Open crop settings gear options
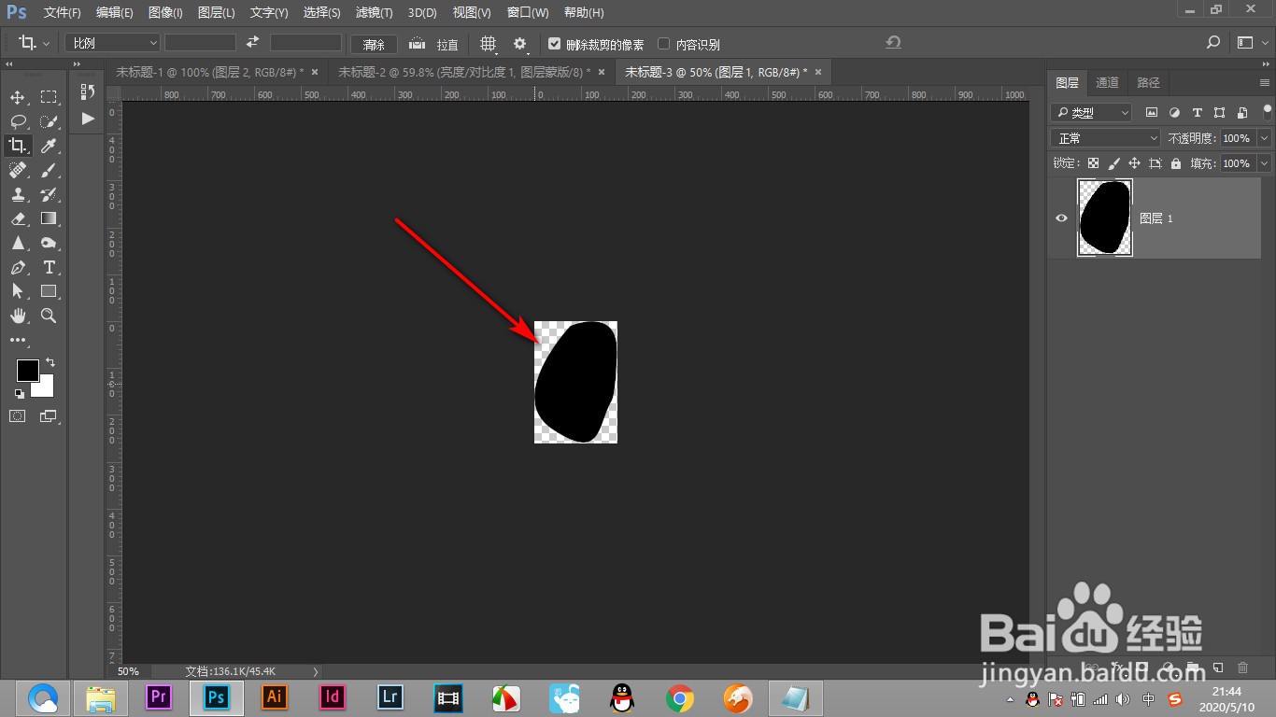Screen dimensions: 1276x717 [520, 44]
